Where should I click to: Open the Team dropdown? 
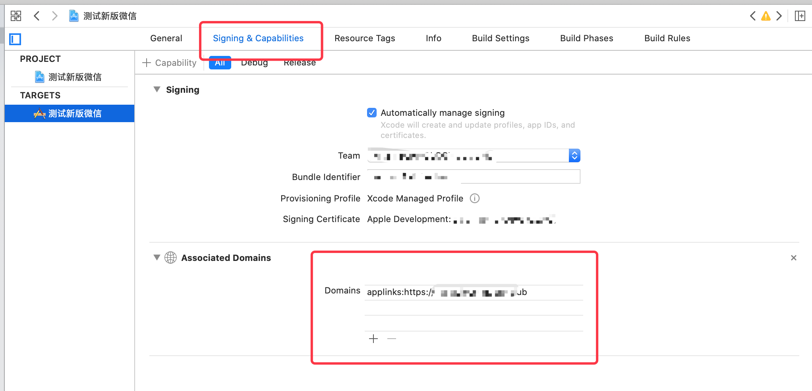(474, 155)
